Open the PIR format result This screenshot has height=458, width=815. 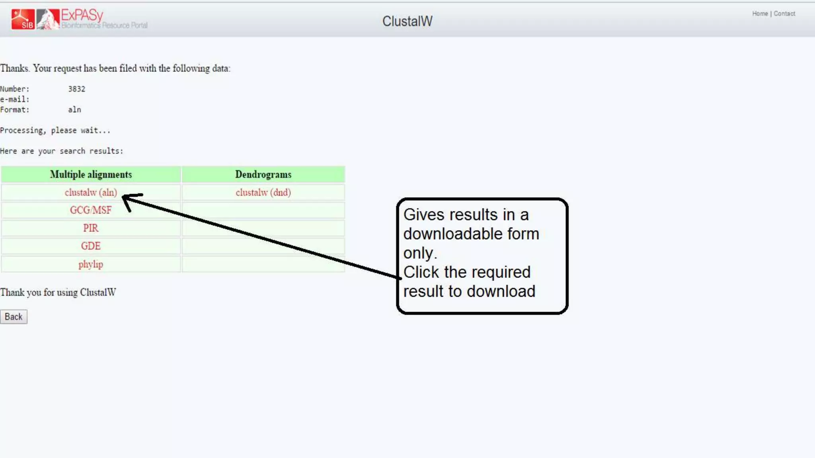pyautogui.click(x=91, y=228)
